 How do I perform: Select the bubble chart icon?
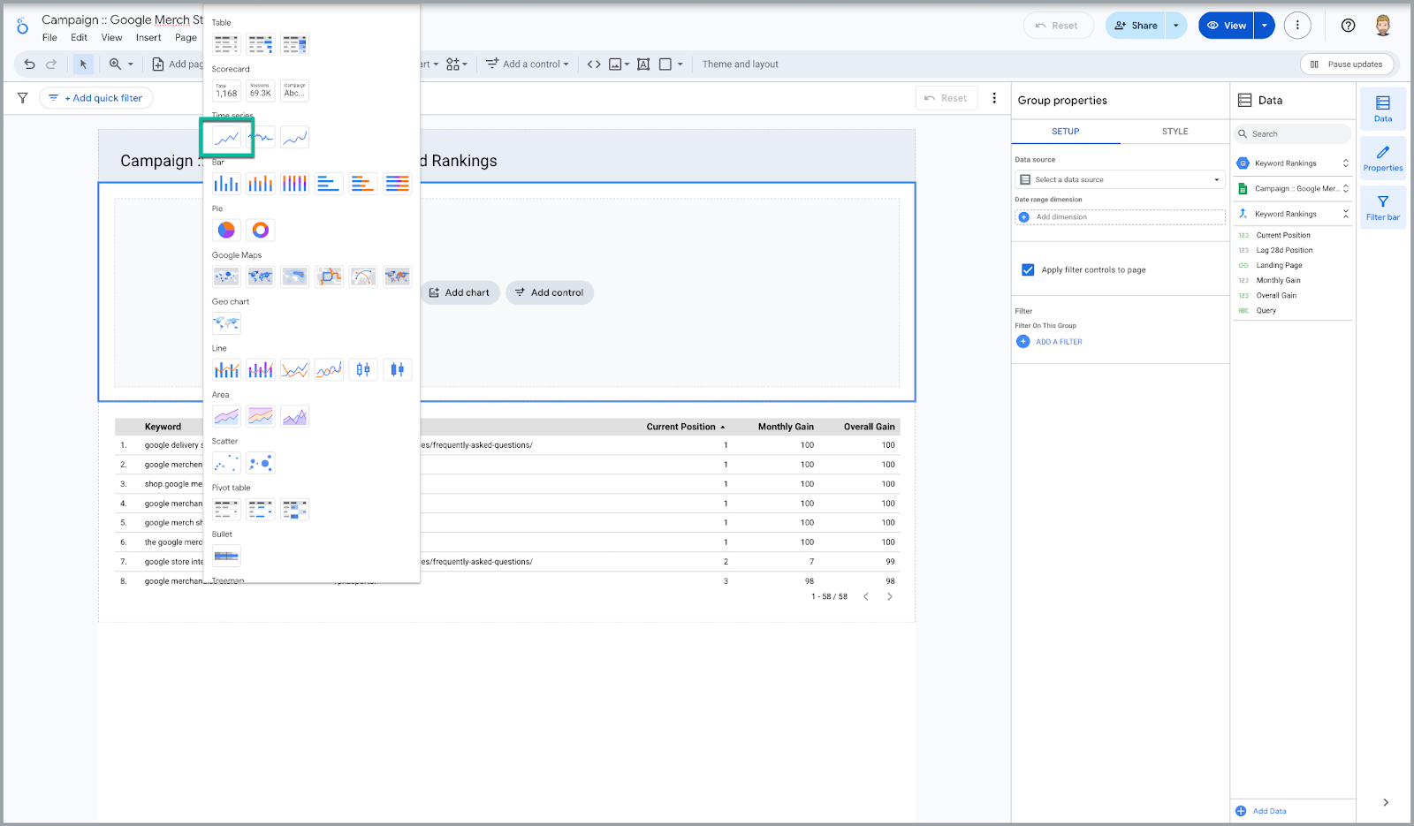click(x=261, y=463)
